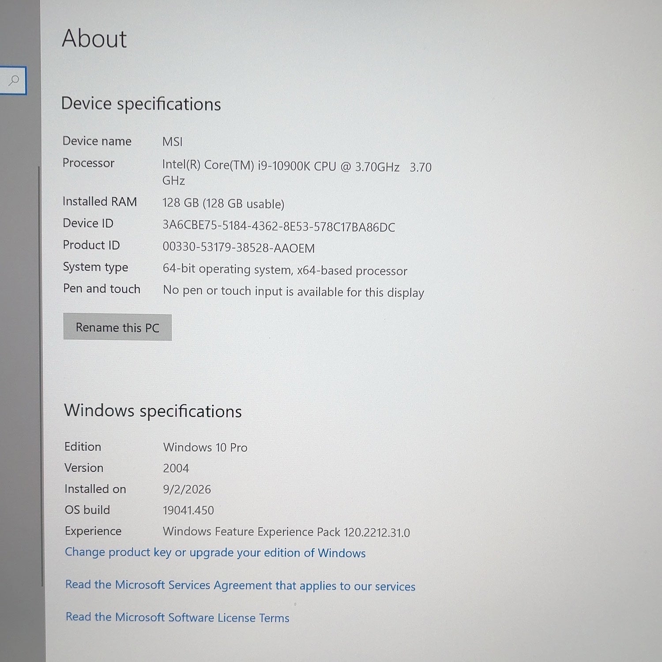Read the Microsoft Services Agreement link
The width and height of the screenshot is (662, 662).
click(241, 586)
